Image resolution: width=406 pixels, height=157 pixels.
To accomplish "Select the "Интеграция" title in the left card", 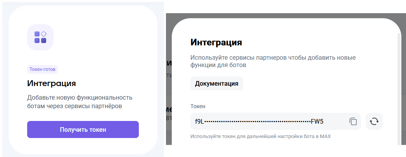I will click(x=51, y=83).
